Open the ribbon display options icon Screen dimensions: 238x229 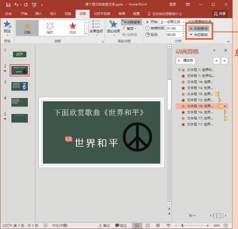pyautogui.click(x=188, y=5)
